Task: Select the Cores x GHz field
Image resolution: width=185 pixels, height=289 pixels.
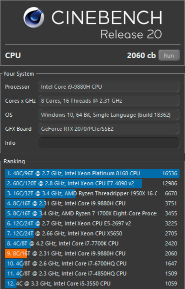Action: (x=109, y=101)
